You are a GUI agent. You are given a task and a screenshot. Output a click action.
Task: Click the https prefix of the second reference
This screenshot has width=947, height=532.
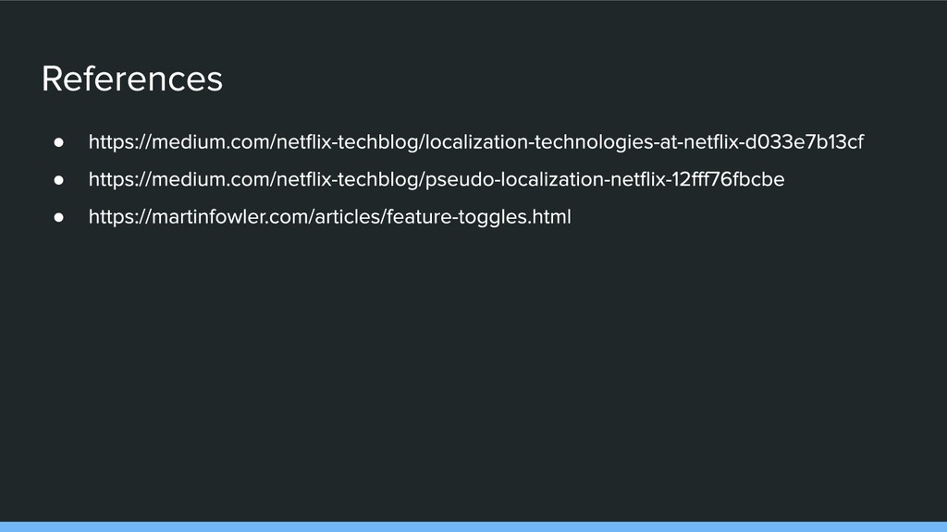click(x=111, y=180)
